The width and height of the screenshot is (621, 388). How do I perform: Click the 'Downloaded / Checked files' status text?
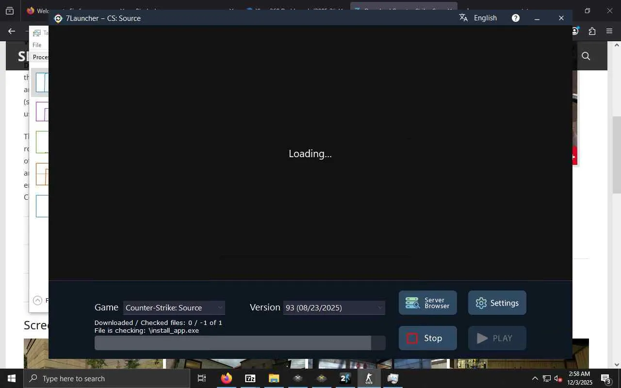[158, 323]
